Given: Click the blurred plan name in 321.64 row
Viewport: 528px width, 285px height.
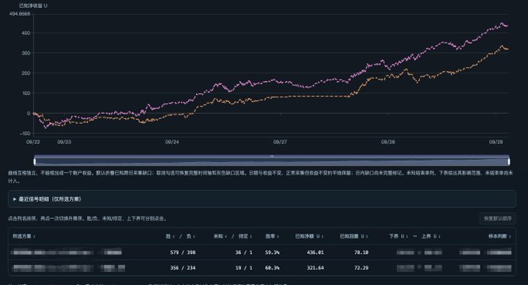Looking at the screenshot, I should (x=68, y=268).
